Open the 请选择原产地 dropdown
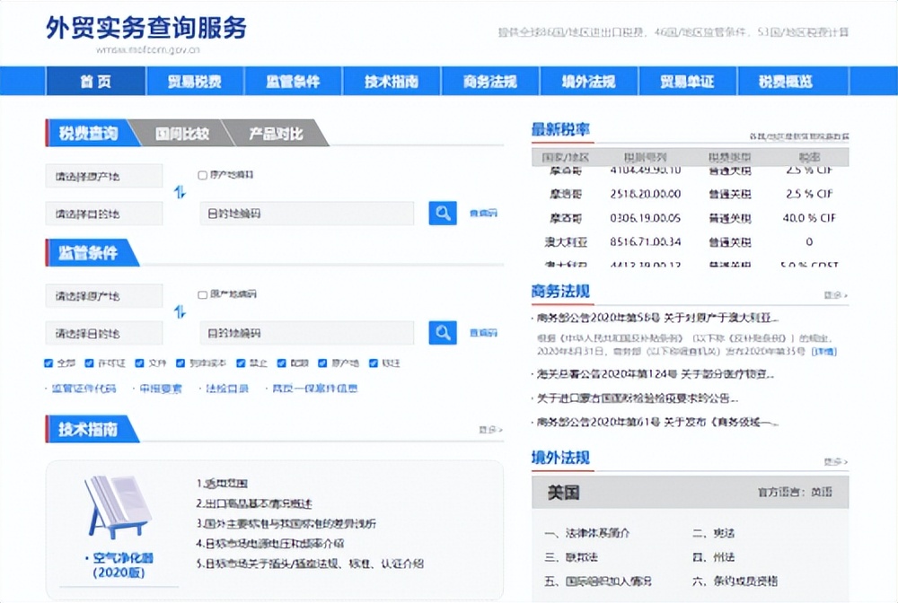 (103, 176)
